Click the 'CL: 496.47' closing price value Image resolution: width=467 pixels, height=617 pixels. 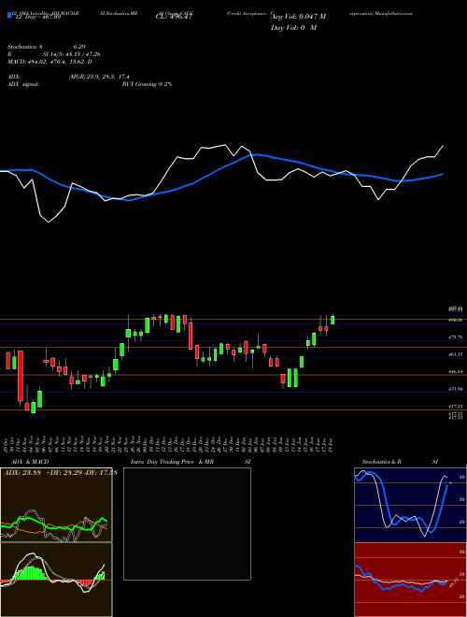point(174,17)
